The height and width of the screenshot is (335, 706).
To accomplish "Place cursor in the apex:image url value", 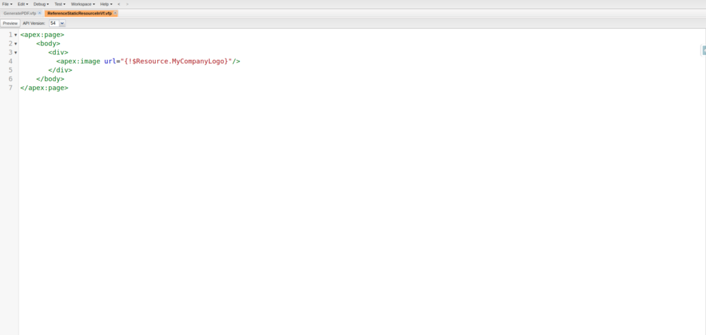I will coord(176,61).
